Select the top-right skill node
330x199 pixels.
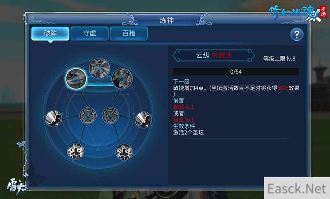[x=122, y=79]
